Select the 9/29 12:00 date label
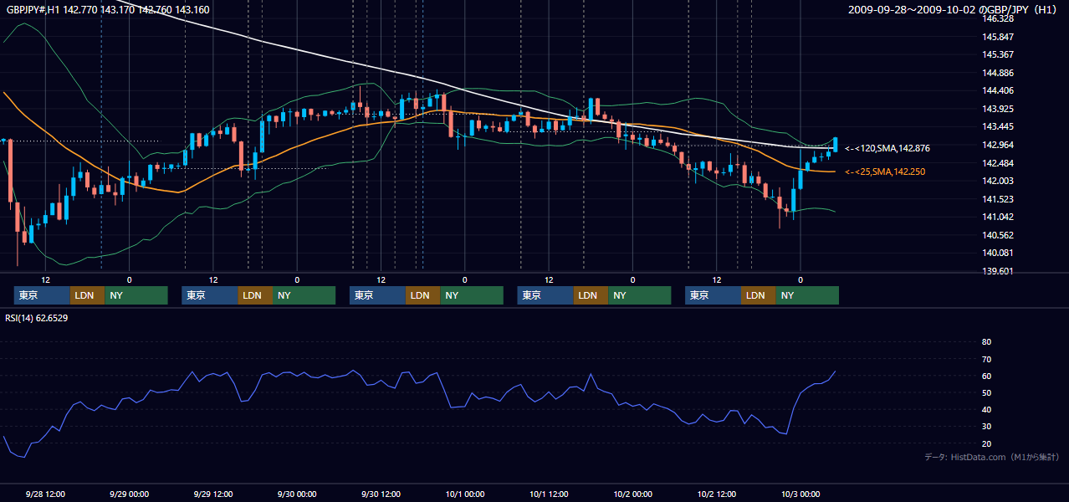 [212, 494]
